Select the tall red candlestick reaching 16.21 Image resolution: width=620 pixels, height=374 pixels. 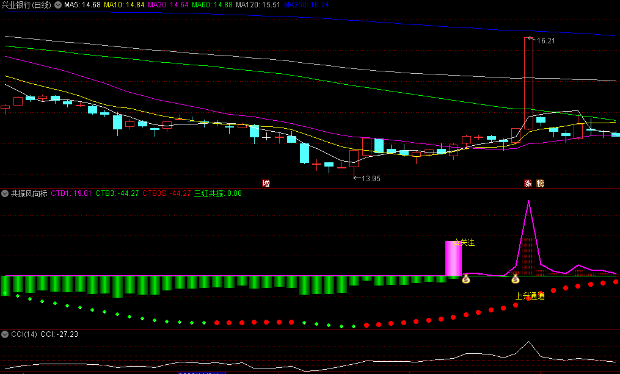coord(528,83)
